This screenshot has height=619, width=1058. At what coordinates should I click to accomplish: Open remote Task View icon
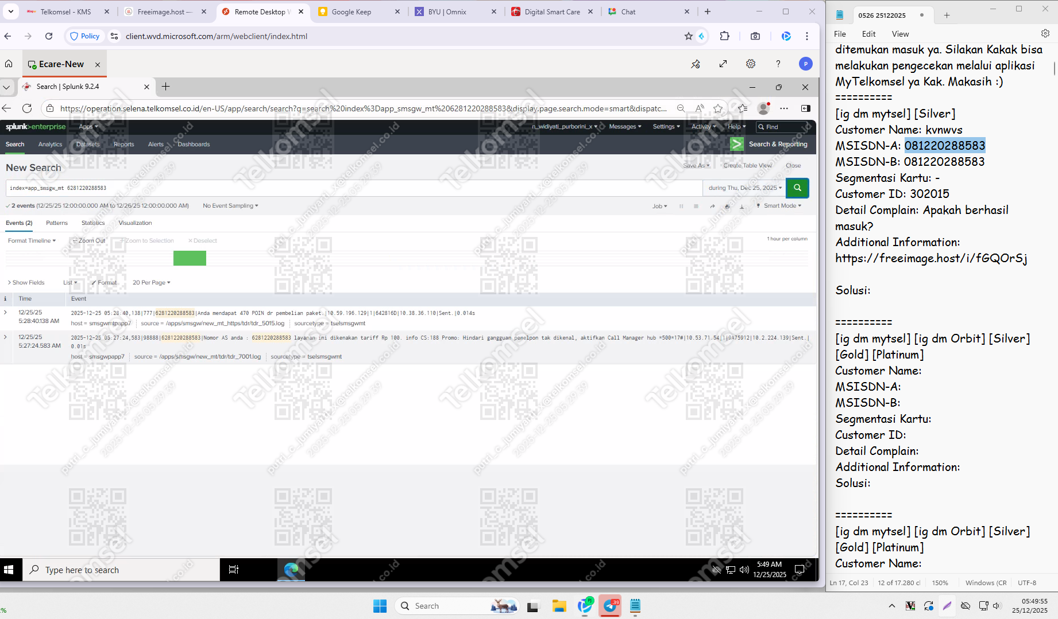tap(233, 570)
